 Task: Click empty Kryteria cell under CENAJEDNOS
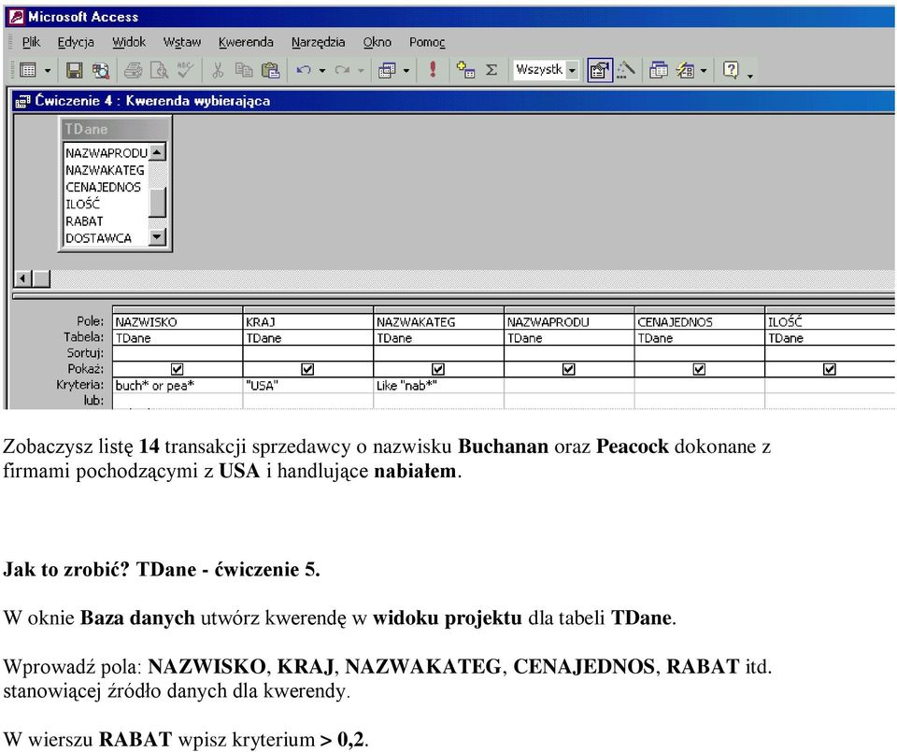pyautogui.click(x=699, y=386)
